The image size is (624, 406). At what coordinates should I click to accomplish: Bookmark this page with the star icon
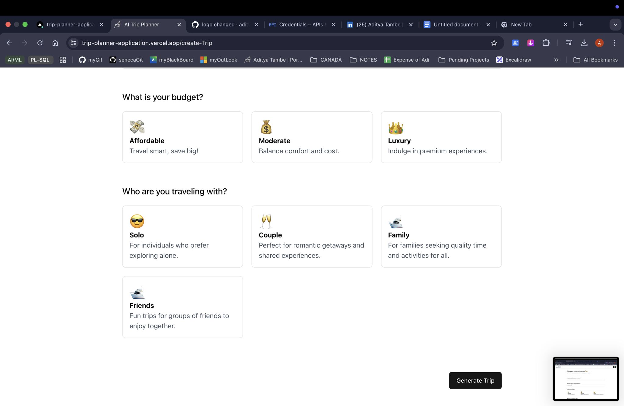(494, 43)
